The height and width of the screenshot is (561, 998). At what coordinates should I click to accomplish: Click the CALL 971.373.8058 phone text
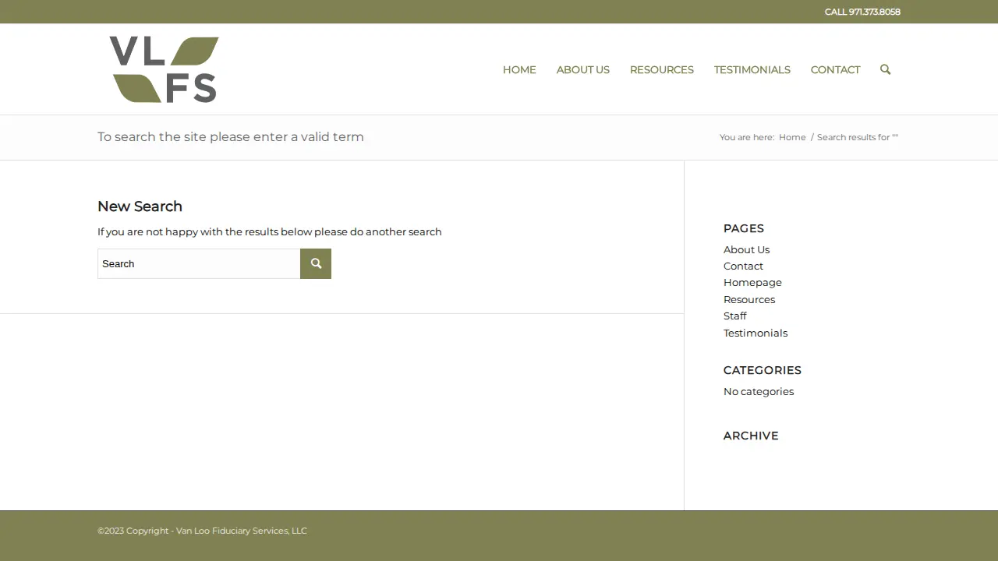tap(862, 12)
